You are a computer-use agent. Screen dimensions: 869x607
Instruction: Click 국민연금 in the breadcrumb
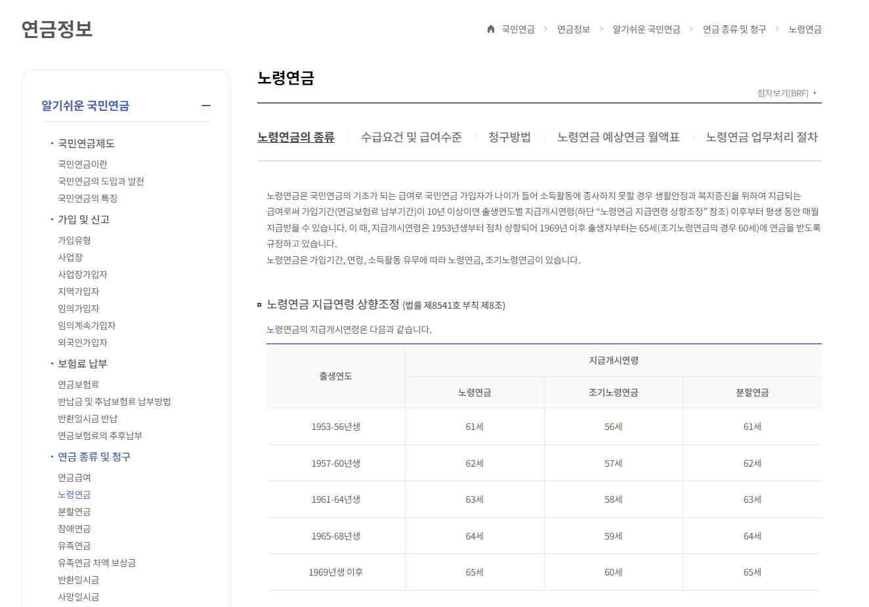pos(518,29)
